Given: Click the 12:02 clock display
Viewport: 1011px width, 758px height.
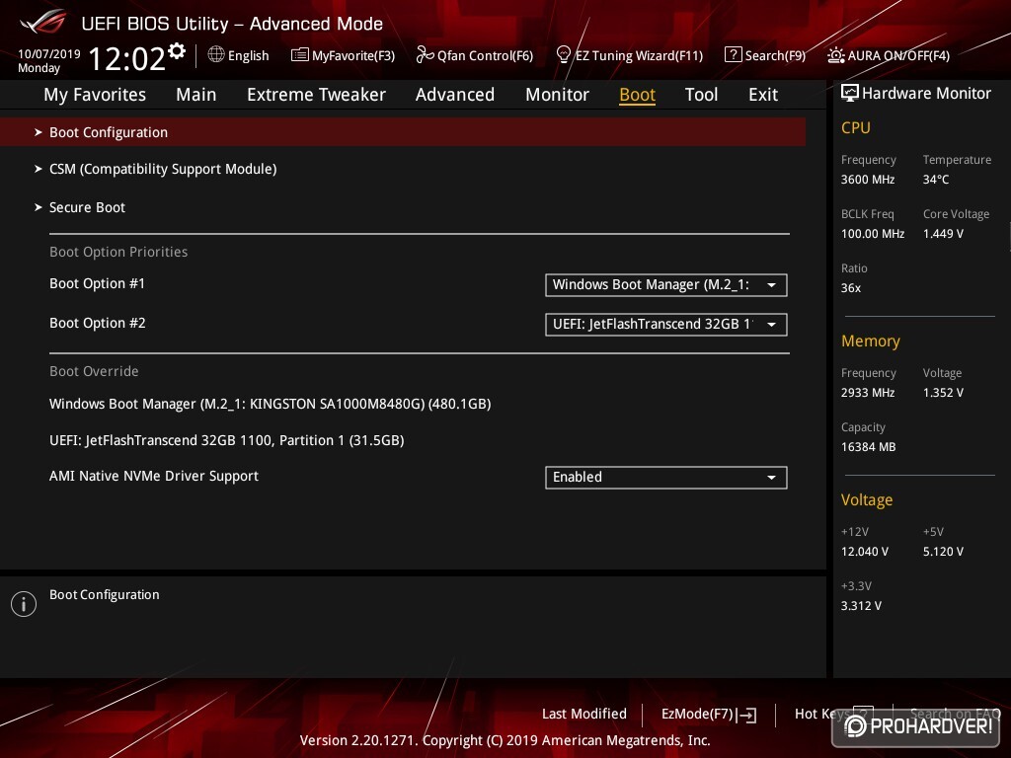Looking at the screenshot, I should point(126,58).
